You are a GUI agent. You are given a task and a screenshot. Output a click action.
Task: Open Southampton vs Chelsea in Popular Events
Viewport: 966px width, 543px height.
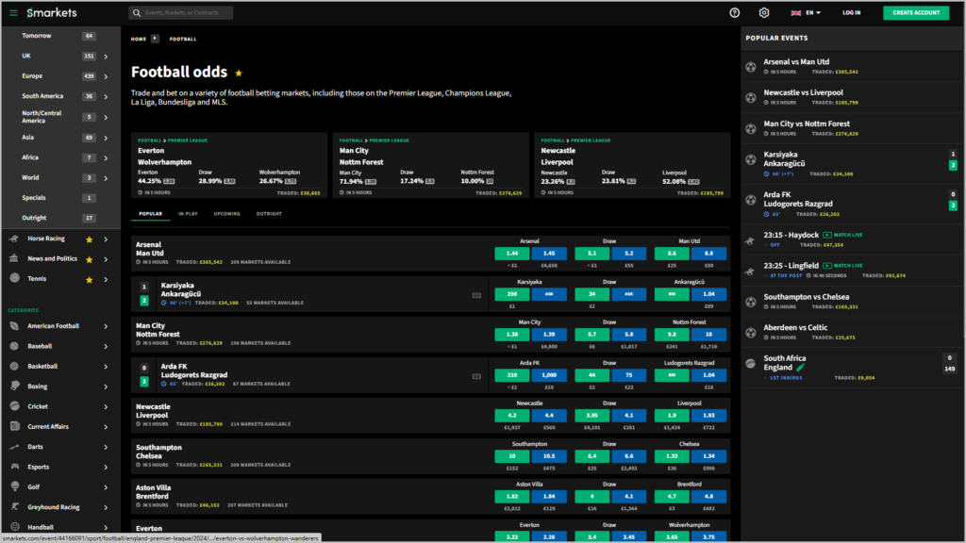point(852,301)
